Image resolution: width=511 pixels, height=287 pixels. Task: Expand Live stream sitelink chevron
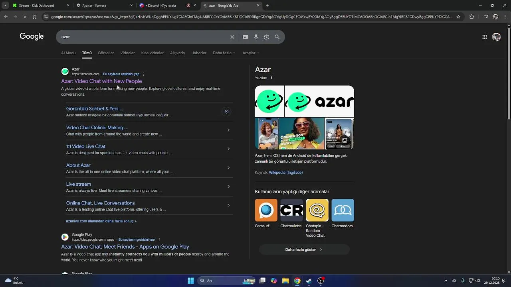tap(228, 187)
